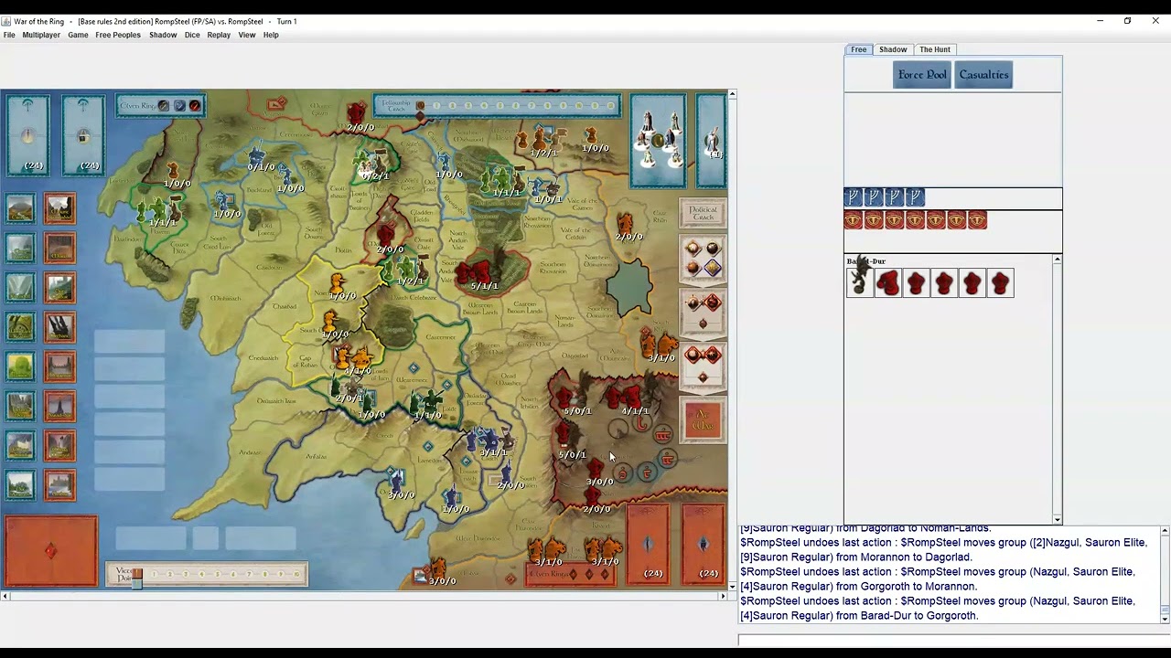This screenshot has height=658, width=1171.
Task: Click the game log scrollbar down arrow
Action: tap(1165, 619)
